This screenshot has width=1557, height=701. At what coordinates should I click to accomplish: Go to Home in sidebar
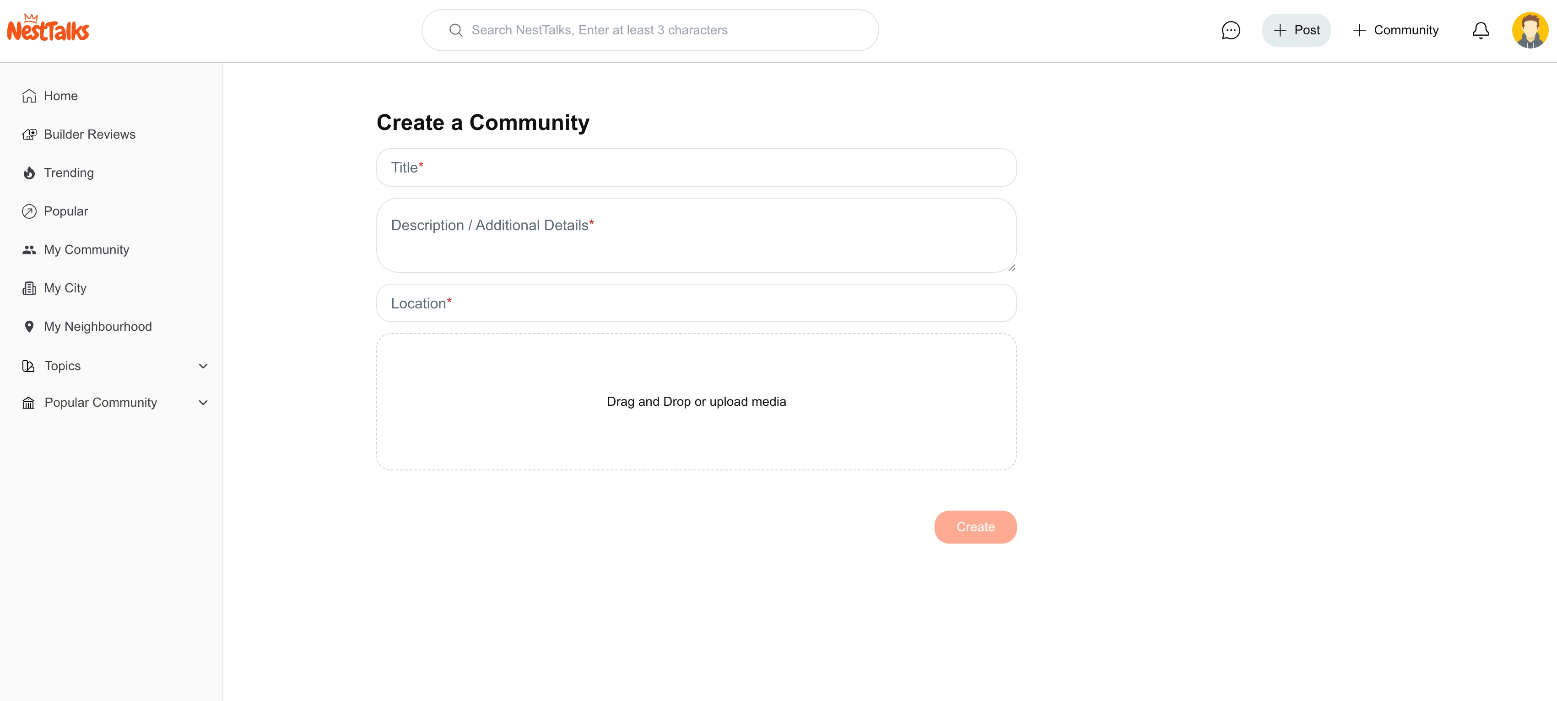[x=60, y=96]
